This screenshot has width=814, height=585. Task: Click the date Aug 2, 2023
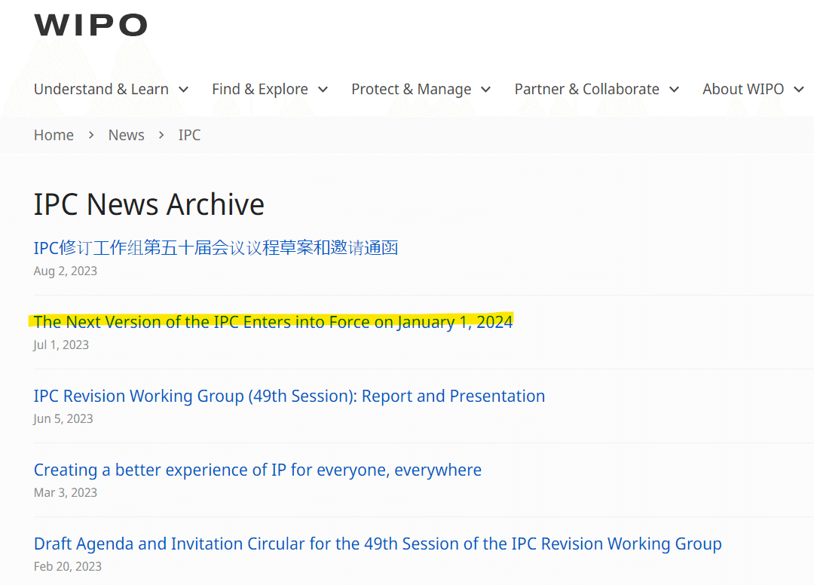(66, 271)
